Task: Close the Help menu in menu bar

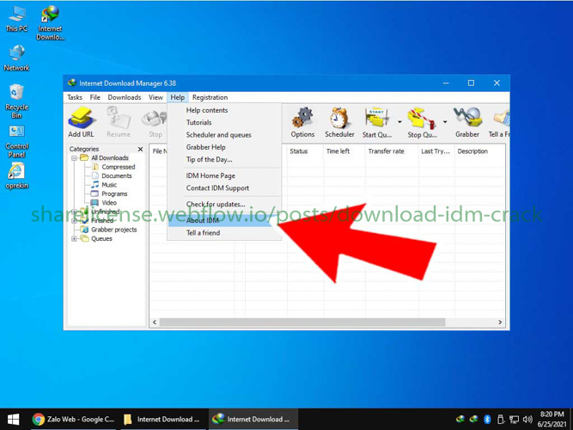Action: [178, 97]
